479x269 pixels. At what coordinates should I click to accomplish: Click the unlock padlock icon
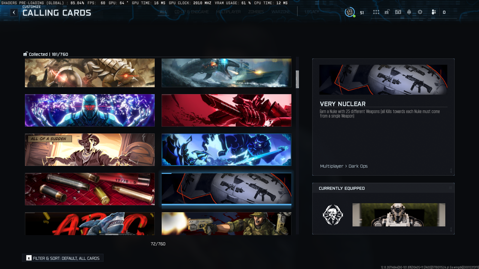(x=387, y=12)
